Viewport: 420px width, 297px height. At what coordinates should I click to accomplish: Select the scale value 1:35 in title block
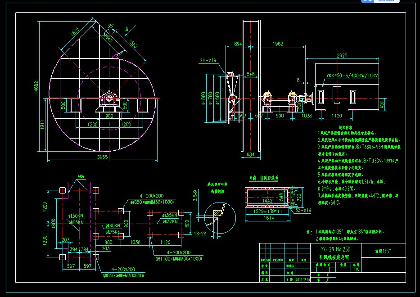pos(355,270)
